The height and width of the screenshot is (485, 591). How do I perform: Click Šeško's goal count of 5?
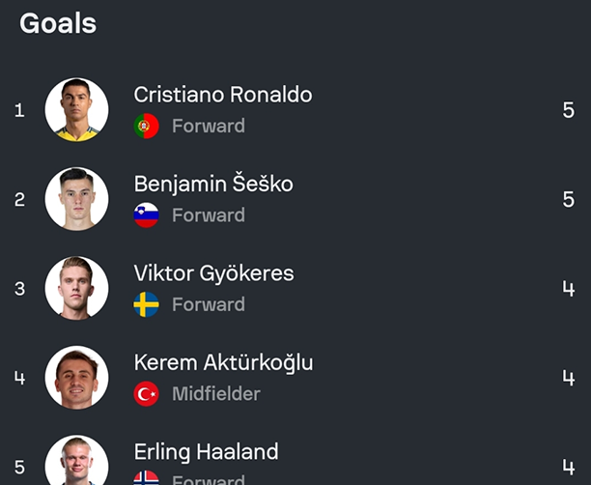[x=568, y=199]
